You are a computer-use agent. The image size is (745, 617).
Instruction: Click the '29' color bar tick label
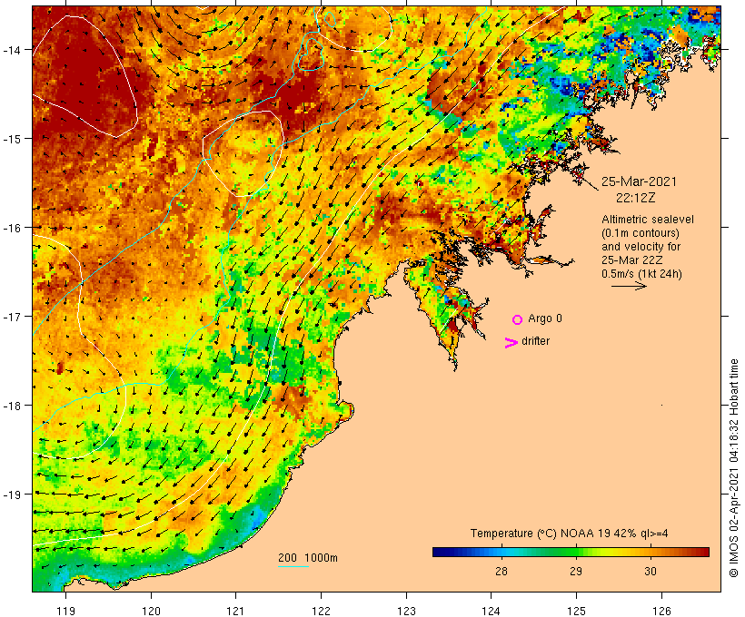click(576, 572)
